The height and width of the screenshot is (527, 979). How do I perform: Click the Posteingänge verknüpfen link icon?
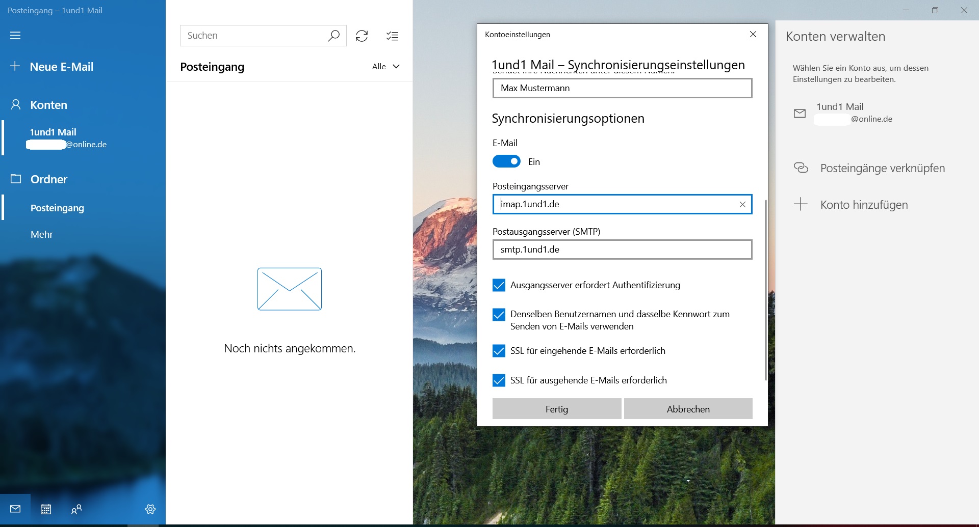pos(801,168)
